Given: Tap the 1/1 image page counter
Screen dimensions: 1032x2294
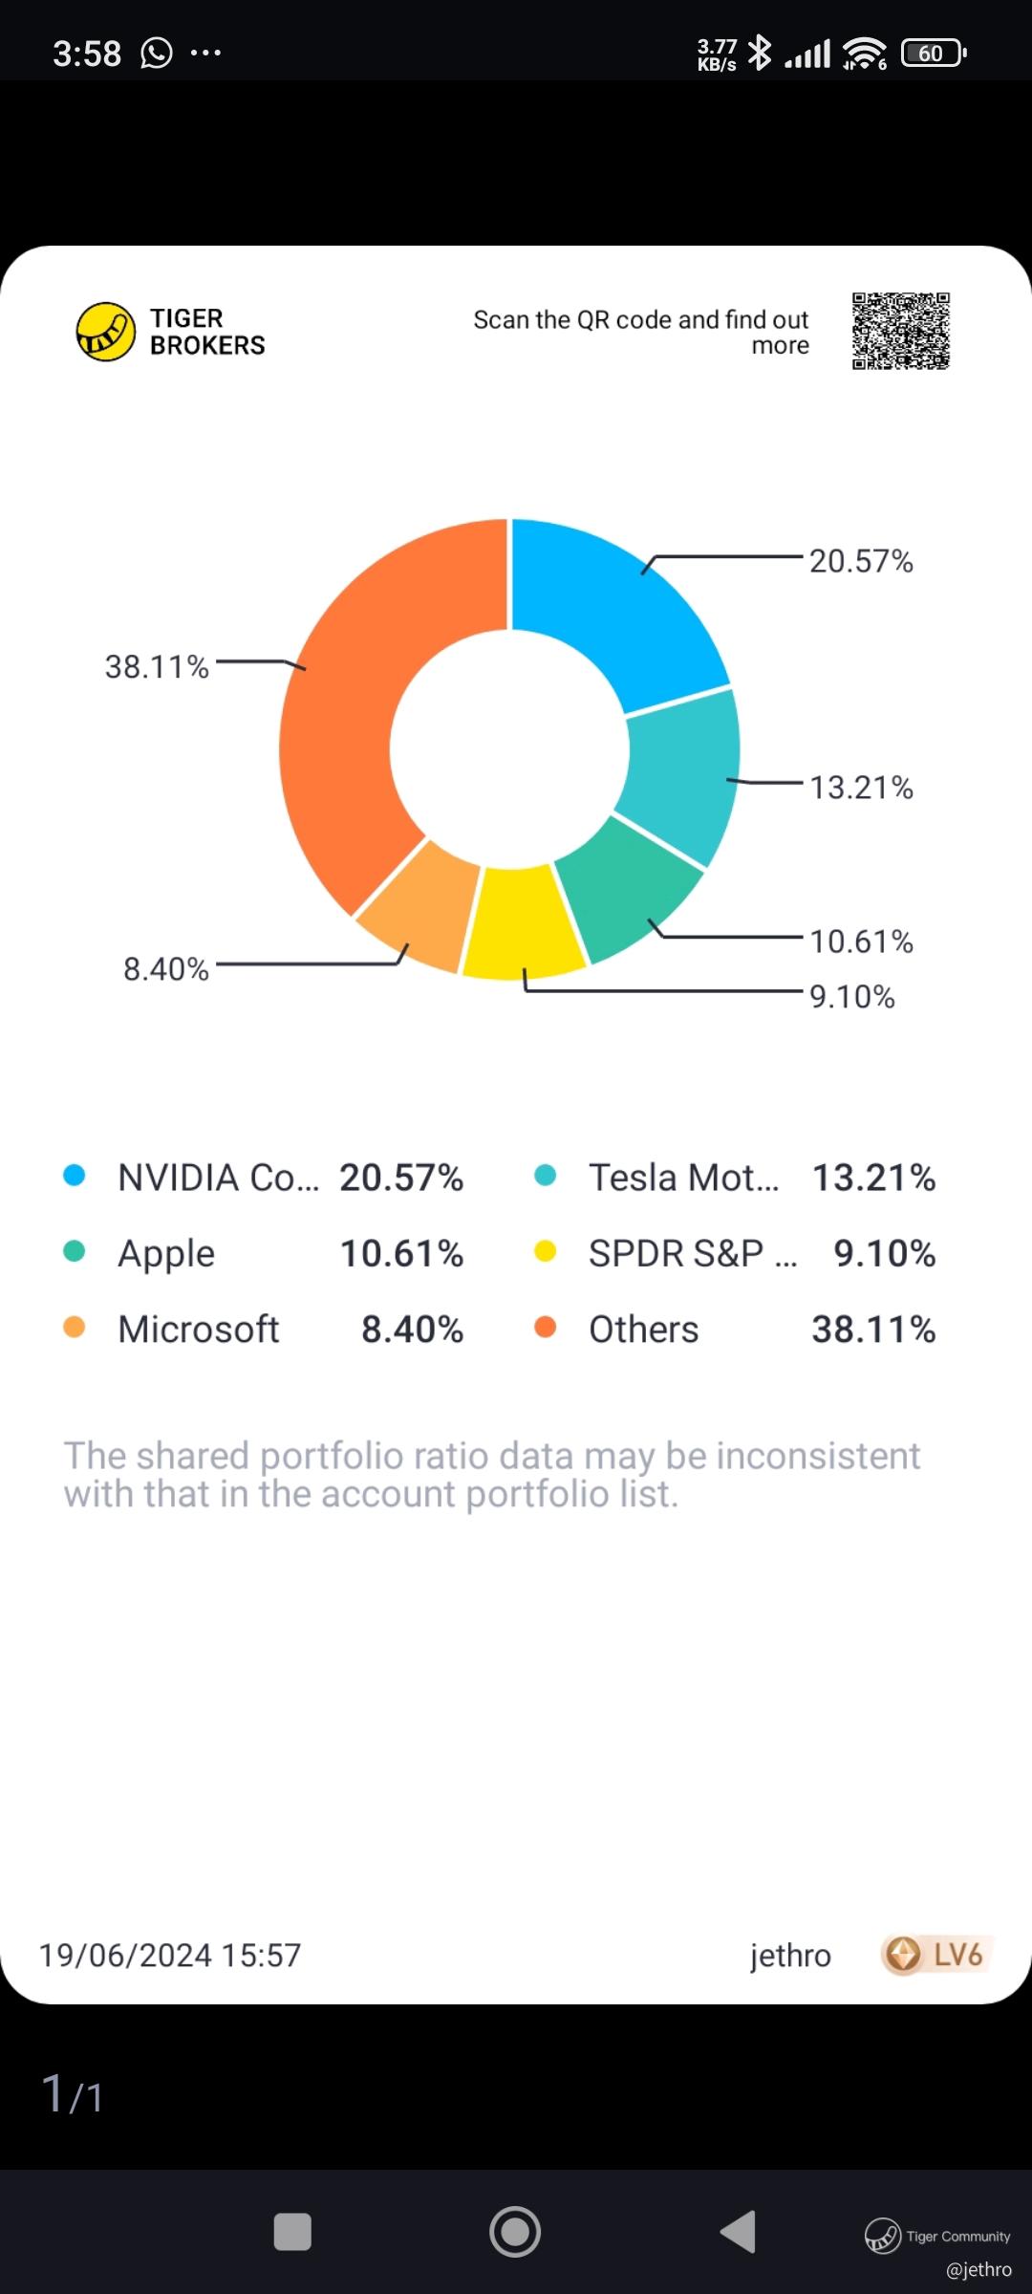Looking at the screenshot, I should coord(73,2094).
